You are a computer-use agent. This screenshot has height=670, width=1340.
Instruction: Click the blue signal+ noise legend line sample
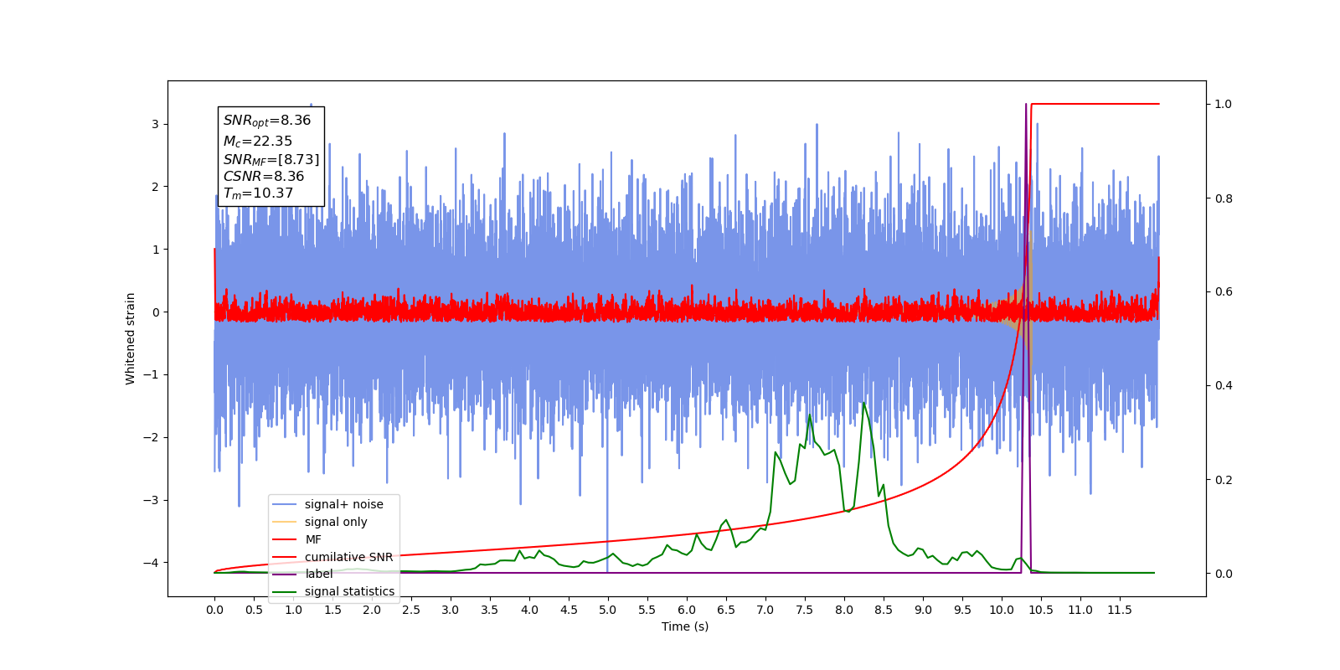click(285, 504)
